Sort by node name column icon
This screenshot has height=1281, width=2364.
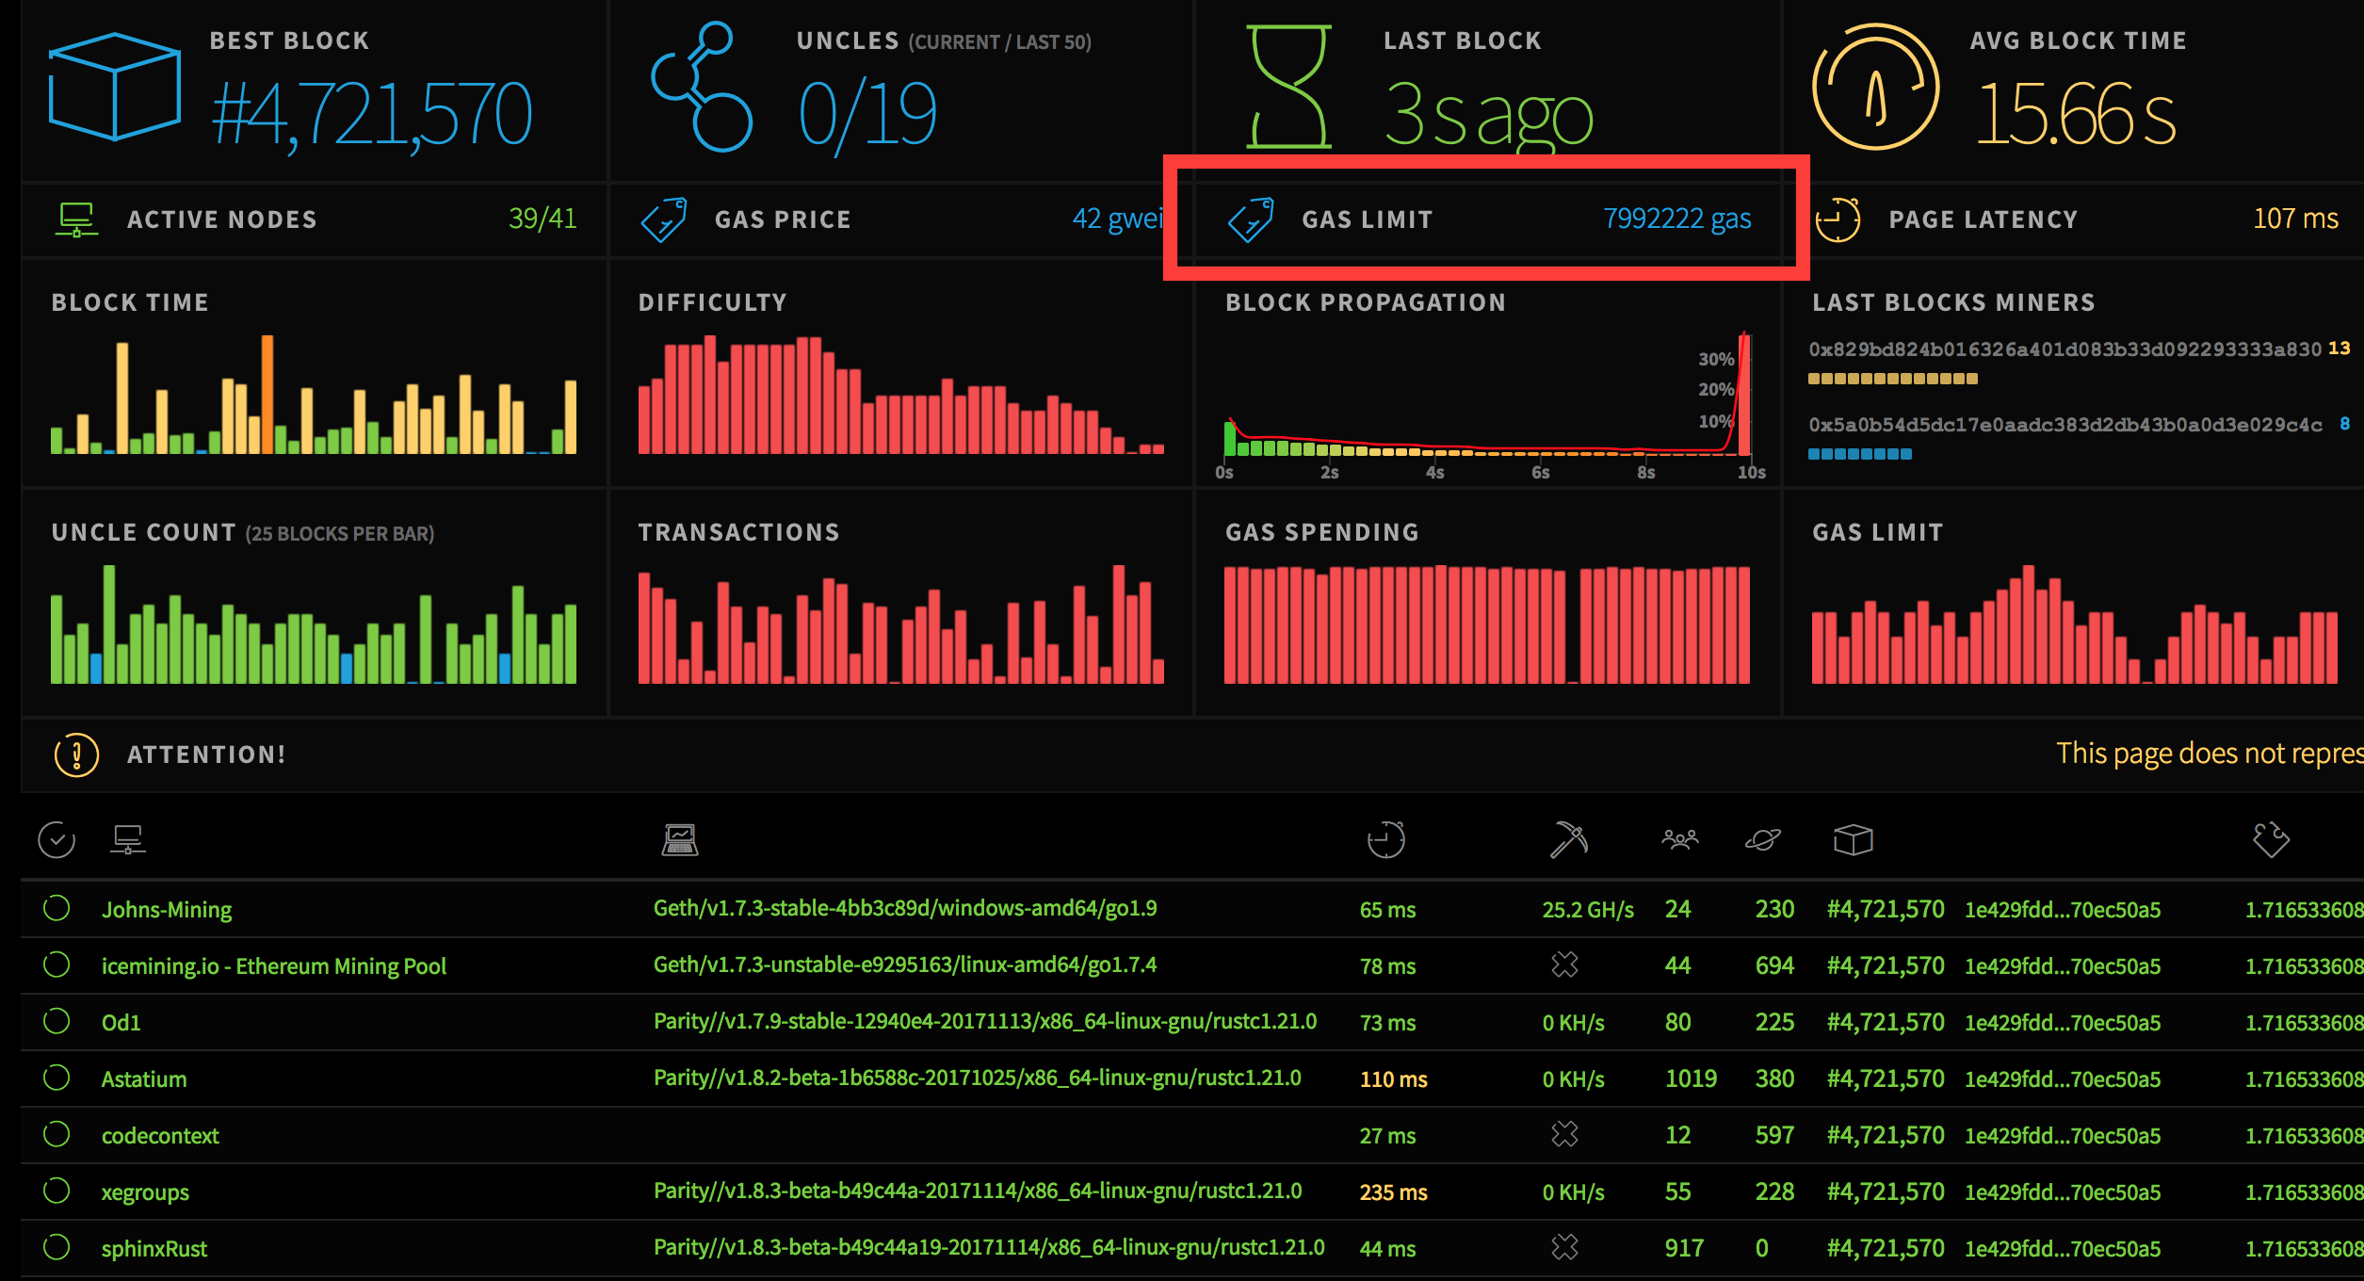pos(127,839)
